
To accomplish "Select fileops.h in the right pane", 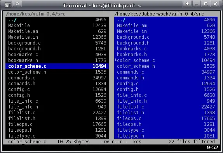I will pyautogui.click(x=166, y=124).
